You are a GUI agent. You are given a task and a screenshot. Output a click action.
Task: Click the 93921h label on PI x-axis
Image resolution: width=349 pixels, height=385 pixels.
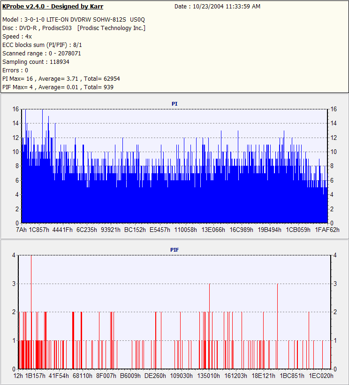[111, 230]
